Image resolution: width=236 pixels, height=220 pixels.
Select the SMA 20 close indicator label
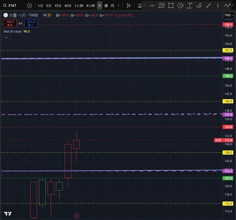tap(12, 32)
